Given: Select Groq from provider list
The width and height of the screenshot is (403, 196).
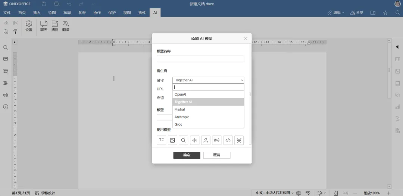Looking at the screenshot, I should [x=208, y=124].
